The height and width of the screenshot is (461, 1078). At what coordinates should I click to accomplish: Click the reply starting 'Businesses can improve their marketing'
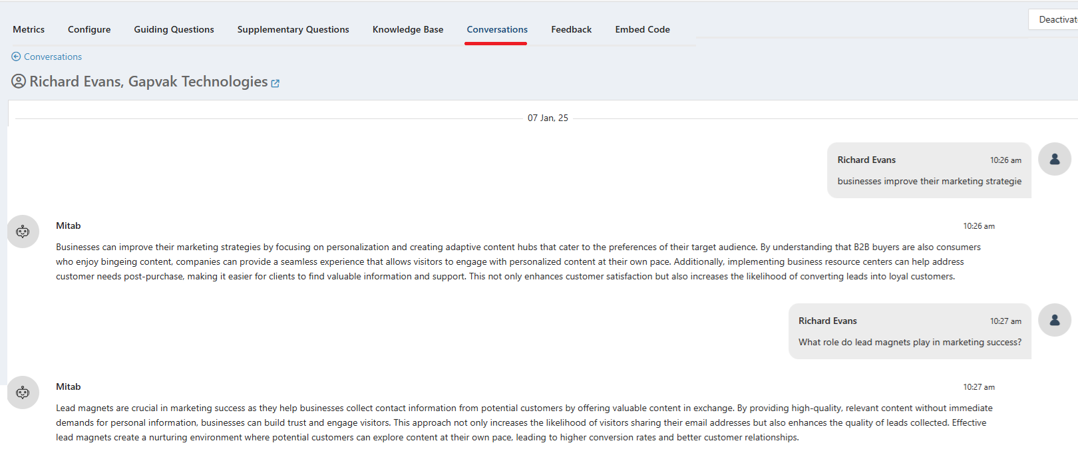(518, 261)
